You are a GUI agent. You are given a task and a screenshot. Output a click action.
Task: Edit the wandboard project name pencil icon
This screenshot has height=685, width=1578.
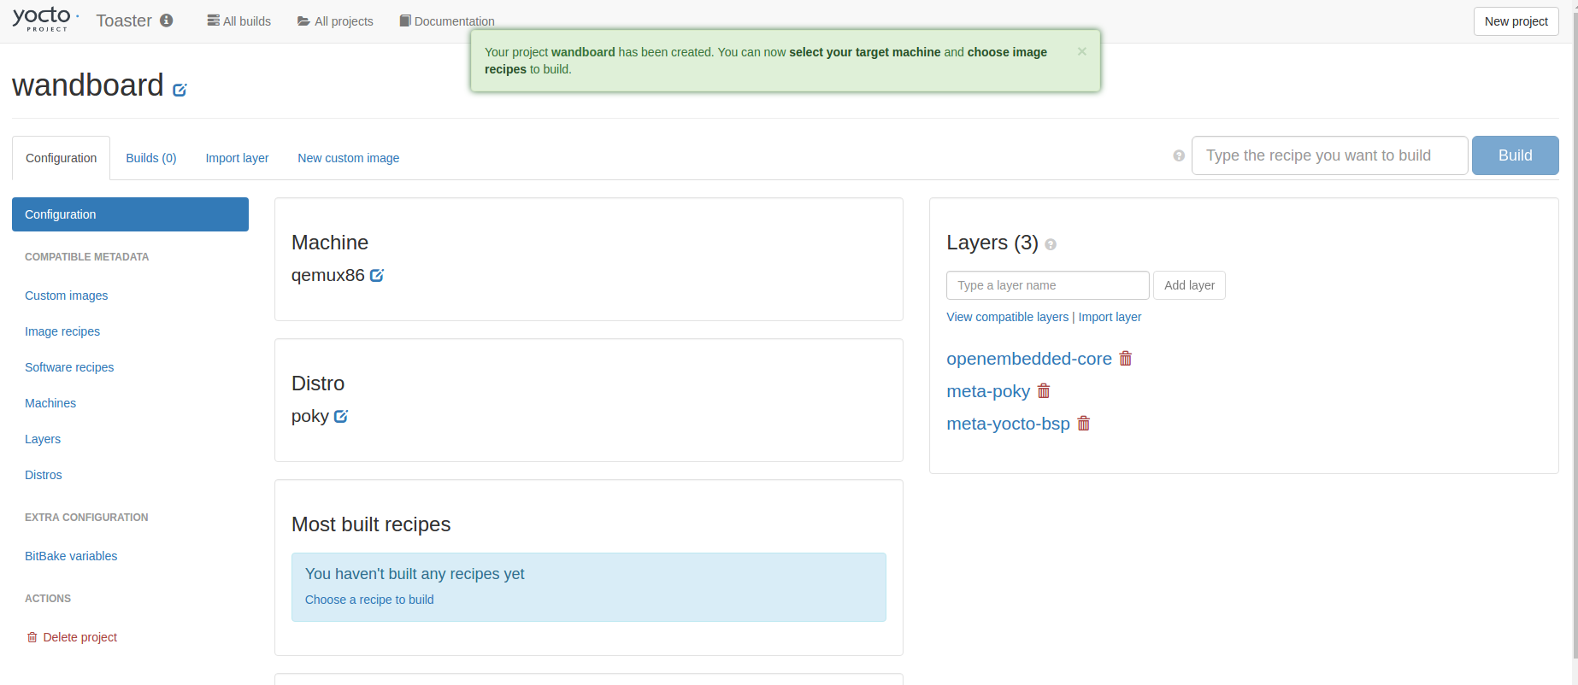click(180, 89)
